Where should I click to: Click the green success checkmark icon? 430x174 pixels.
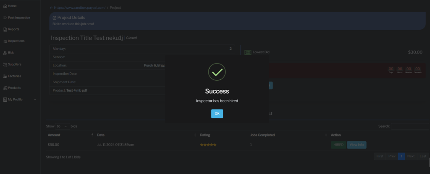pyautogui.click(x=217, y=72)
